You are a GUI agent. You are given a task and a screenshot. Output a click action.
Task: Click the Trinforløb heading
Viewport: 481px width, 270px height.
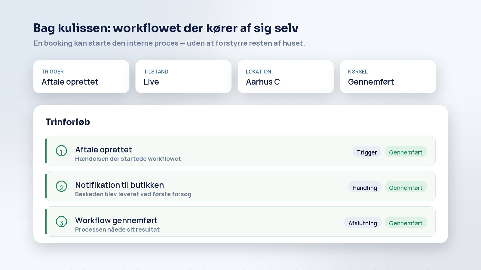[x=68, y=122]
